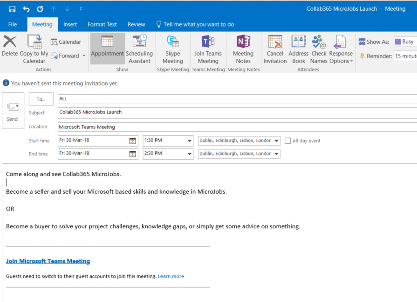Screen dimensions: 417x302
Task: Expand the end time zone dropdown
Action: 277,154
